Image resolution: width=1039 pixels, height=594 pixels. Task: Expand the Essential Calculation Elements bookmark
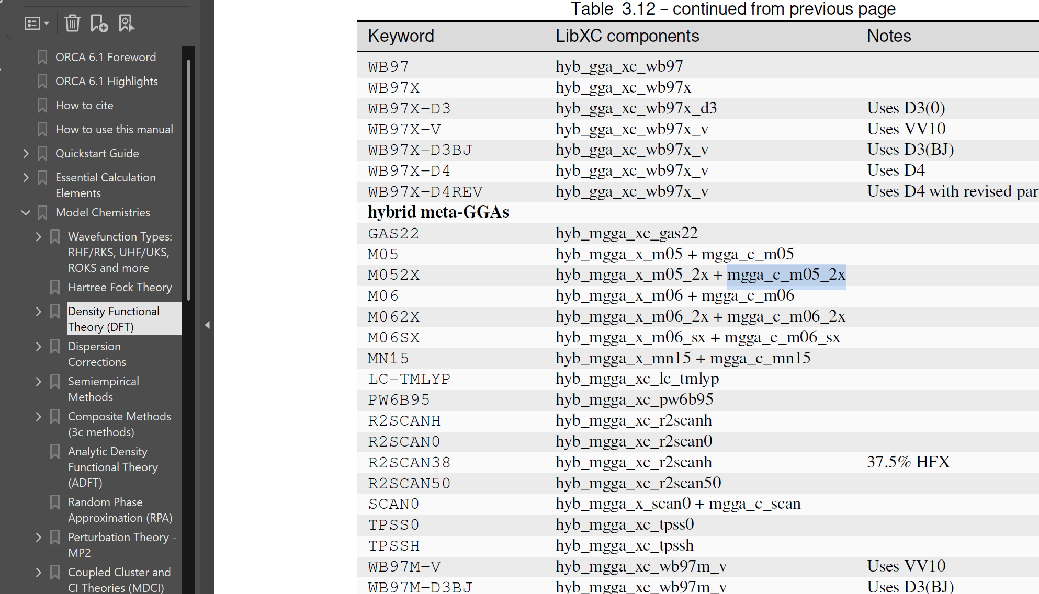[26, 177]
